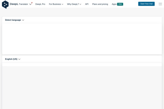Click the chevron next to English (US)
Viewport: 164px width, 109px height.
tap(19, 59)
